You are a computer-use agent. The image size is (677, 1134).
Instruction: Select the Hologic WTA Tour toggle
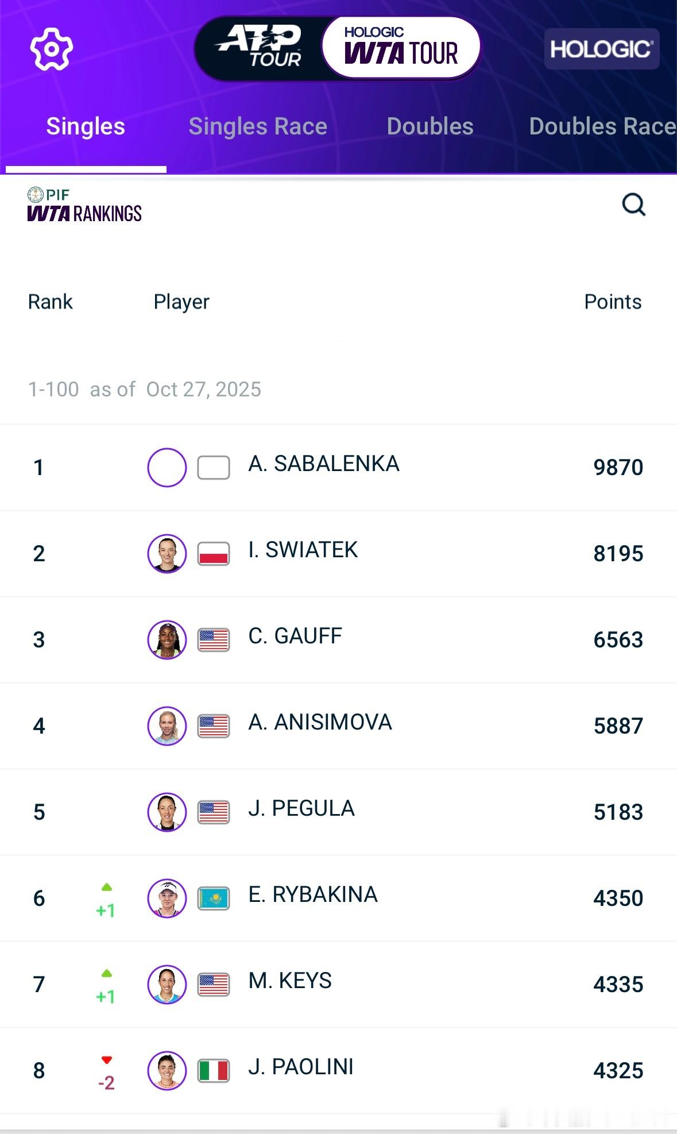point(401,48)
